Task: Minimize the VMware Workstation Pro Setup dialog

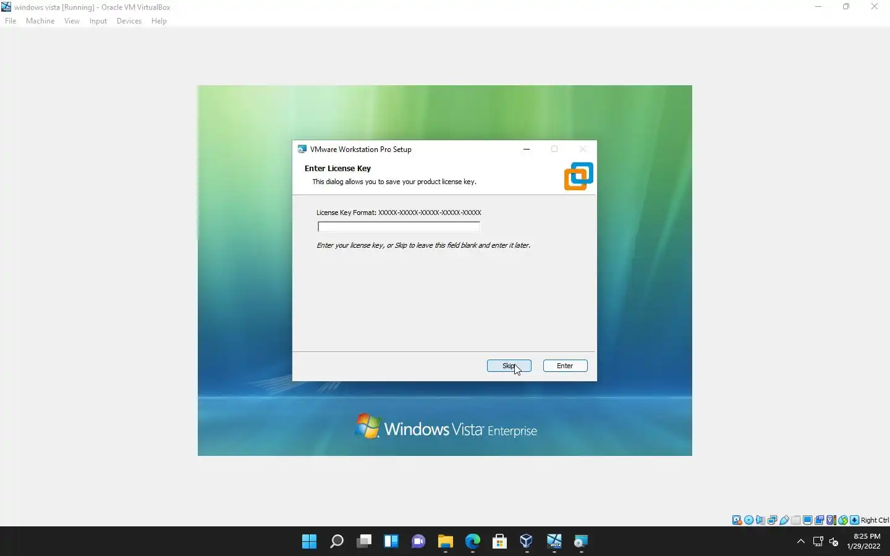Action: [527, 149]
